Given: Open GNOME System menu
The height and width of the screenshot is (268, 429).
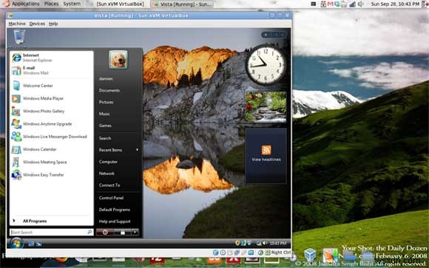Looking at the screenshot, I should 72,4.
